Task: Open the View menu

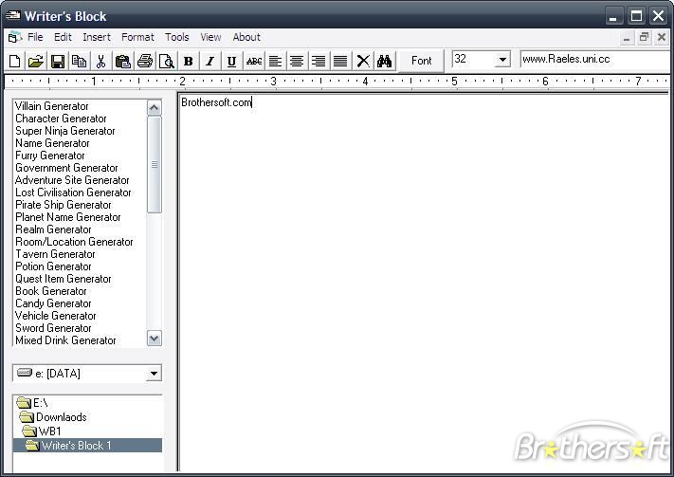Action: pyautogui.click(x=210, y=37)
